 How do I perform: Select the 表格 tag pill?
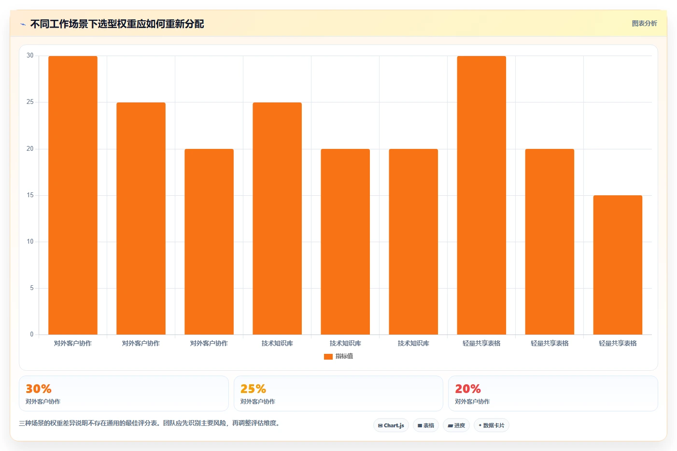pos(426,425)
